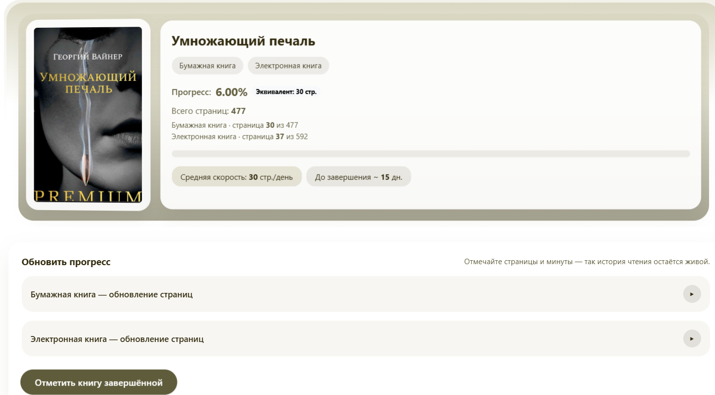Click the "Средняя скорость: 30 стр./день" badge
Screen dimensions: 715x395
coord(236,176)
